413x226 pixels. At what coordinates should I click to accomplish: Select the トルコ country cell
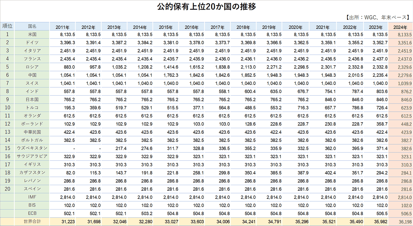(32, 108)
